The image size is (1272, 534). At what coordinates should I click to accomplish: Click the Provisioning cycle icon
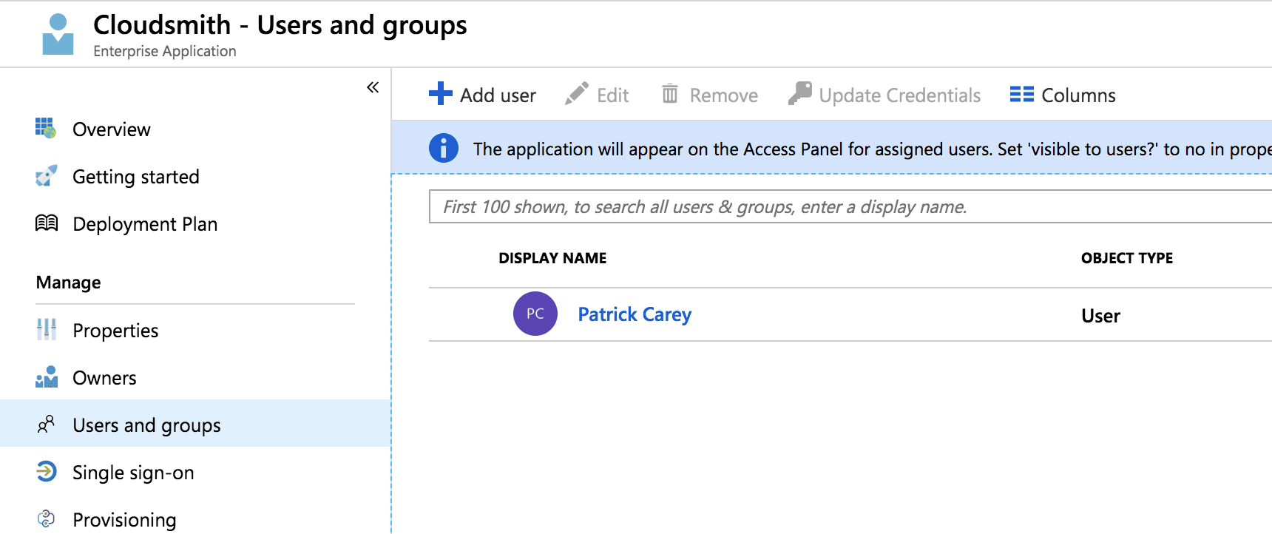[47, 519]
